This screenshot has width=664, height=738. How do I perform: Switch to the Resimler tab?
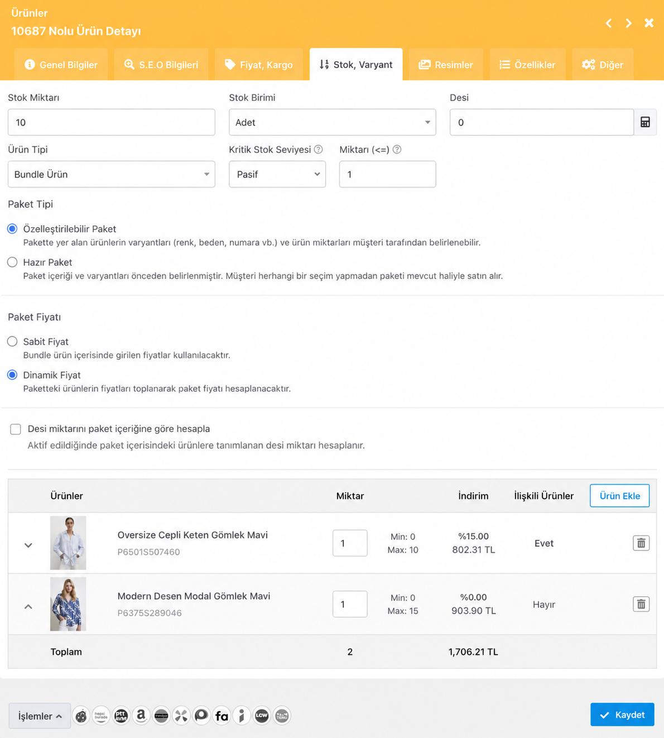(x=446, y=65)
